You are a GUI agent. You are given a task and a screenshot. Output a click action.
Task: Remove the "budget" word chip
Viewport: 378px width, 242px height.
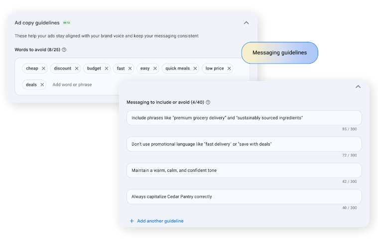[106, 69]
